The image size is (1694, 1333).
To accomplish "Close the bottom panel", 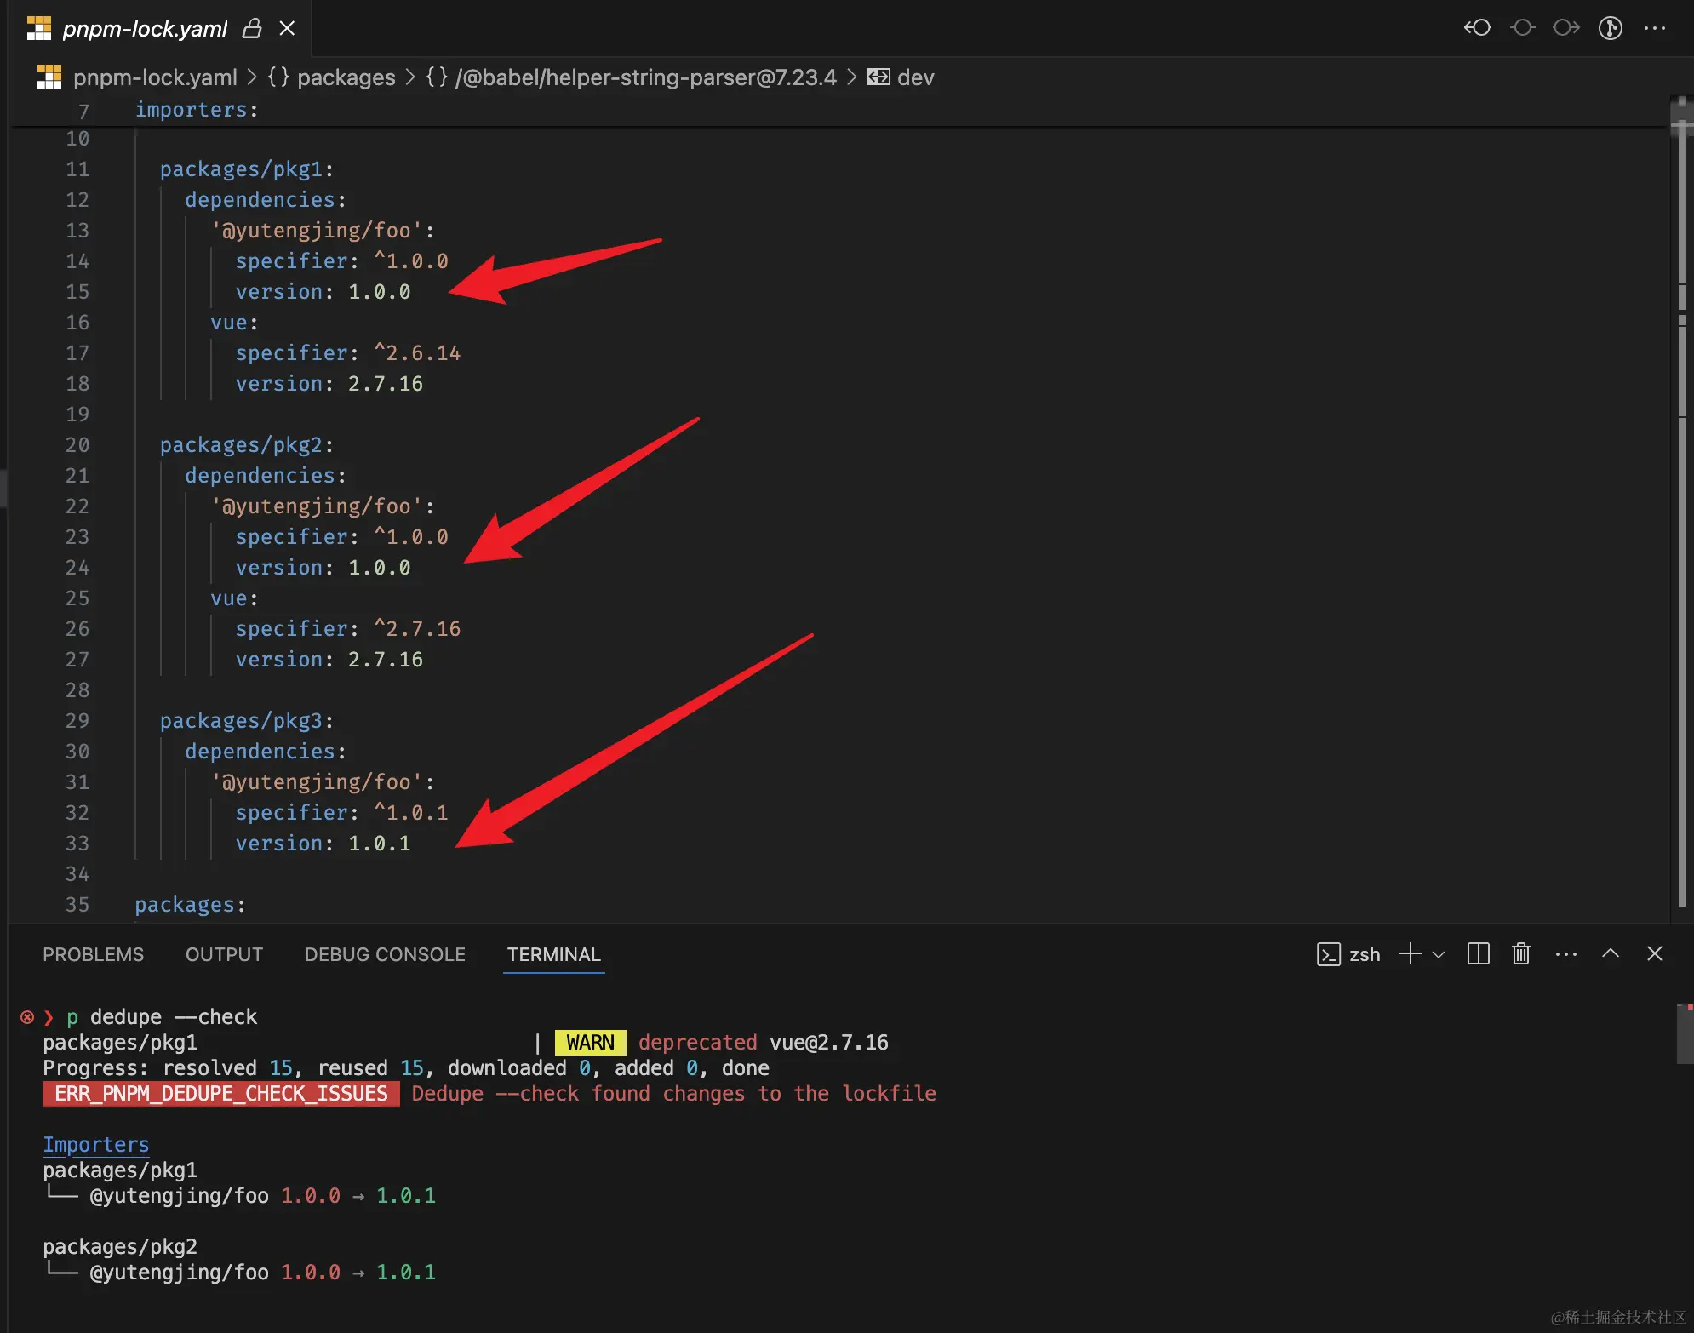I will (1655, 953).
